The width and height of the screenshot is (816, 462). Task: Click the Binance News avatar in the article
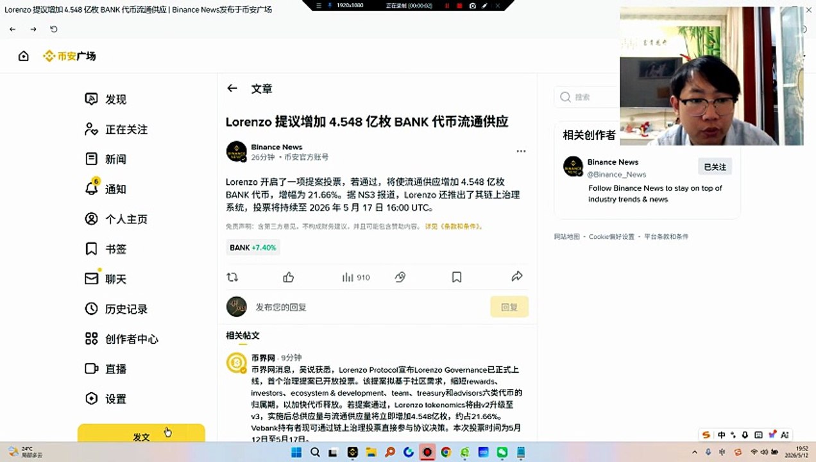tap(237, 151)
